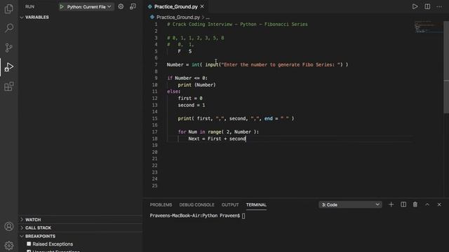Place cursor on 'Next = First + second' line

pos(217,139)
